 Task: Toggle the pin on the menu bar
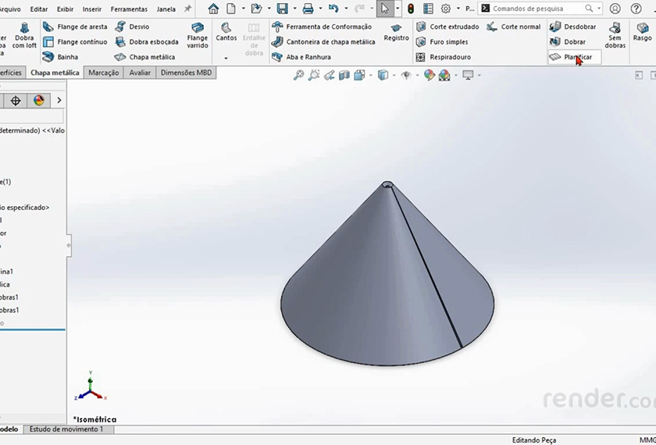click(187, 9)
